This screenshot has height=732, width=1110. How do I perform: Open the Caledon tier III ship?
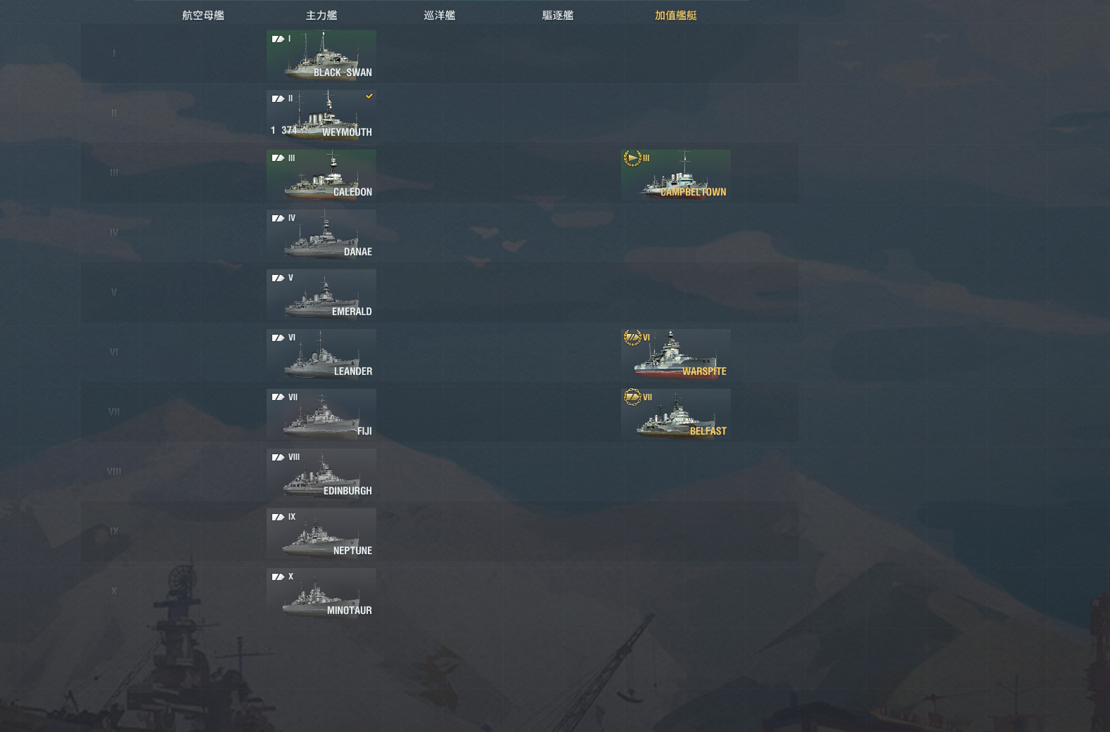[321, 175]
